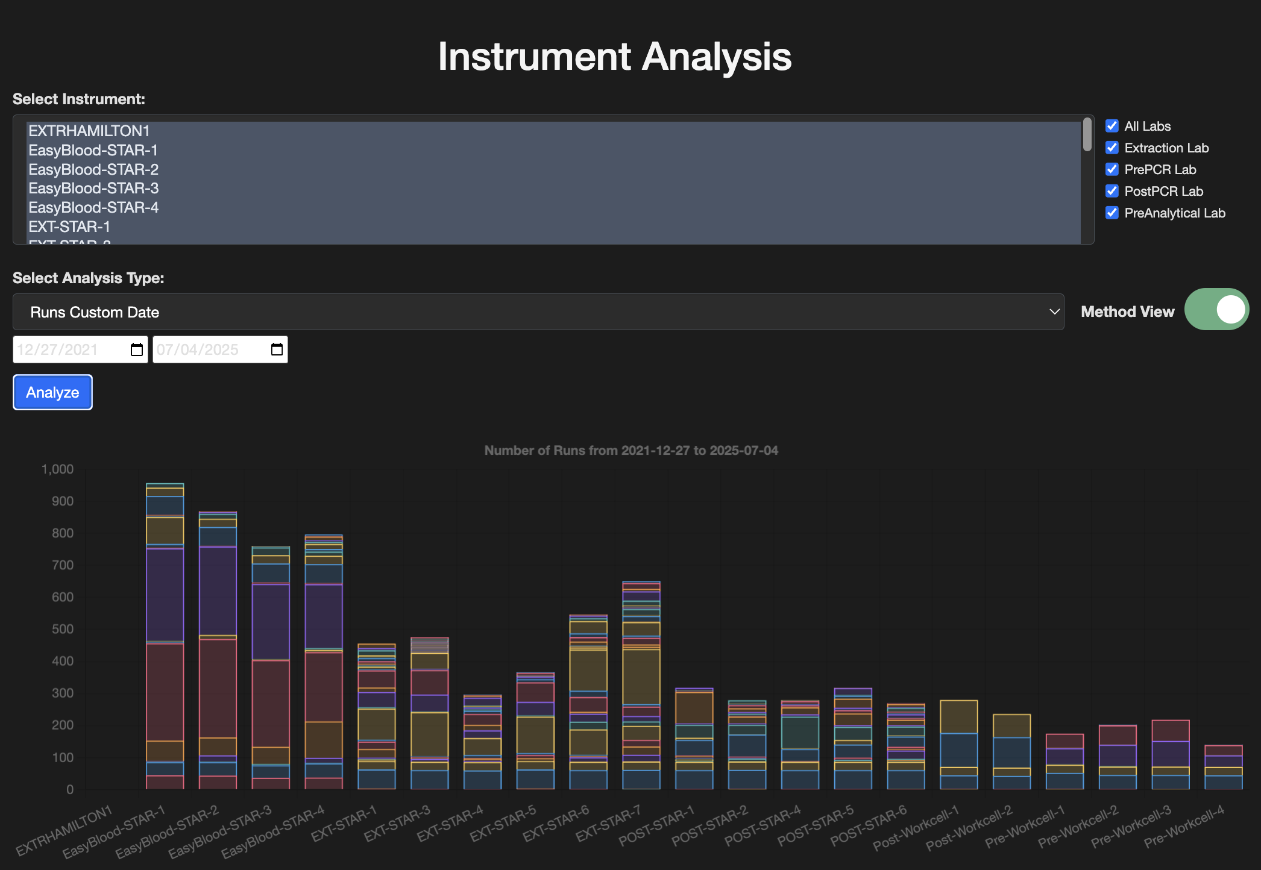Disable the PostPCR Lab filter
The height and width of the screenshot is (870, 1261).
pyautogui.click(x=1112, y=191)
